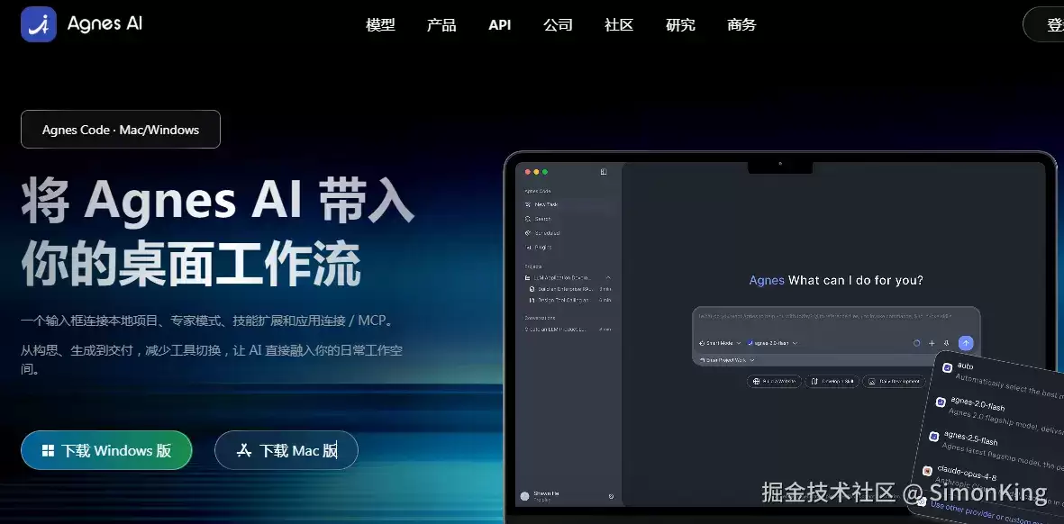The width and height of the screenshot is (1064, 524).
Task: Open the 社区 navigation menu
Action: (619, 25)
